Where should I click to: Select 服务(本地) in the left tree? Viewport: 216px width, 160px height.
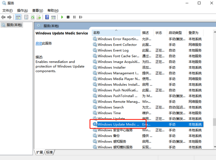(x=12, y=25)
